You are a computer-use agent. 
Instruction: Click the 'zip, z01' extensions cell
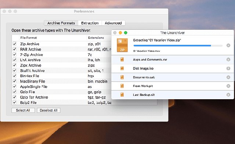pyautogui.click(x=94, y=44)
